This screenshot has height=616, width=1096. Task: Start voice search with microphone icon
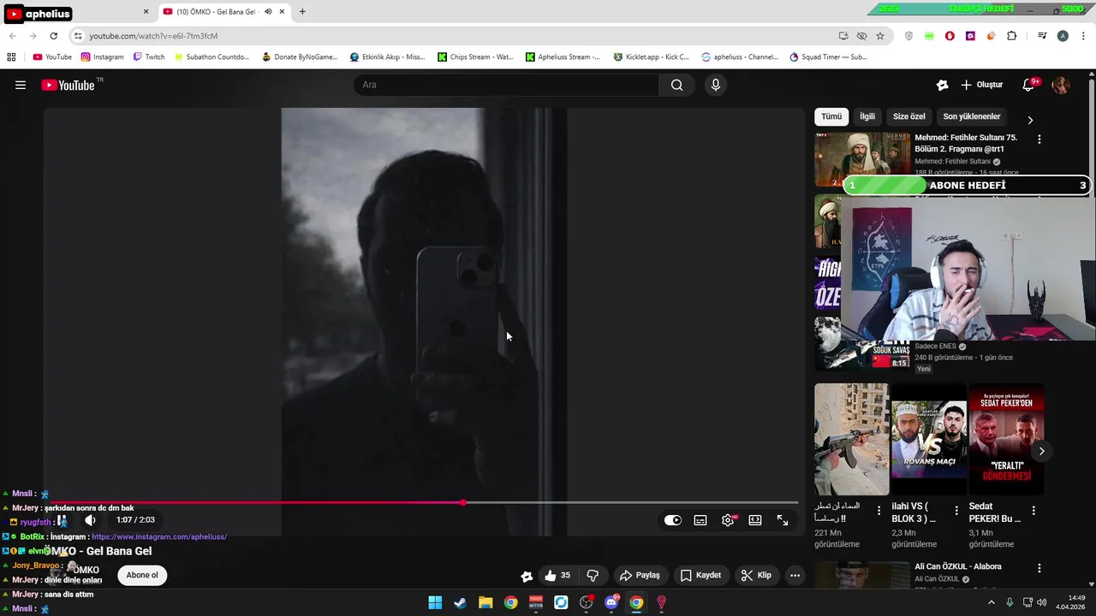[716, 85]
